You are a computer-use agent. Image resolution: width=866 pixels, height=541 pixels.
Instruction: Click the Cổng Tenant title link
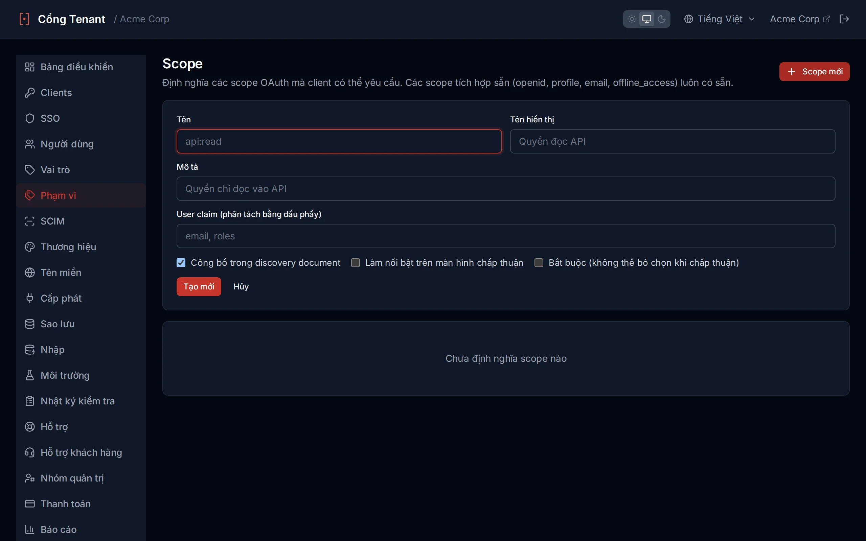[x=71, y=19]
